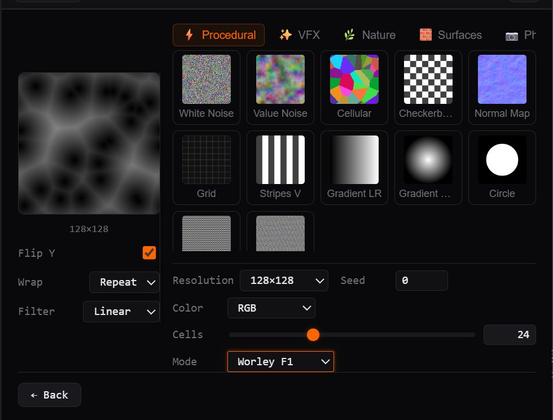Viewport: 553px width, 420px height.
Task: Switch to the VFX tab
Action: (300, 35)
